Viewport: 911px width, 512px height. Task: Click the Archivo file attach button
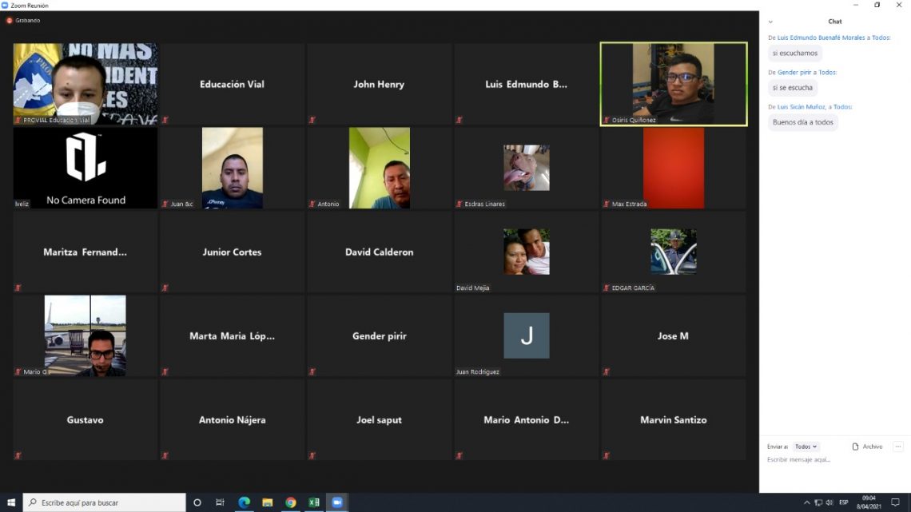click(868, 447)
